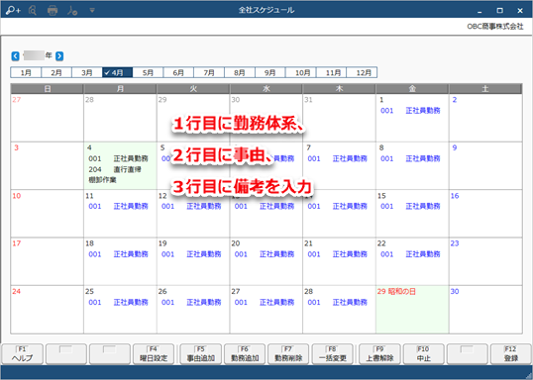Click the 金 weekday column header
This screenshot has height=380, width=533.
pos(412,89)
